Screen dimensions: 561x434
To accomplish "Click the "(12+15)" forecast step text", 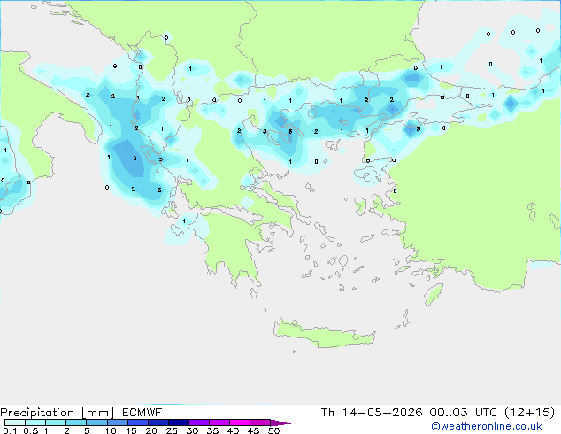I will pos(529,413).
